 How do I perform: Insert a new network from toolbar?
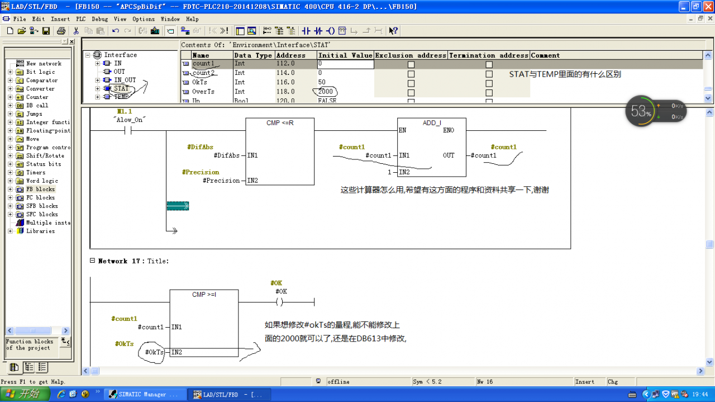[267, 31]
